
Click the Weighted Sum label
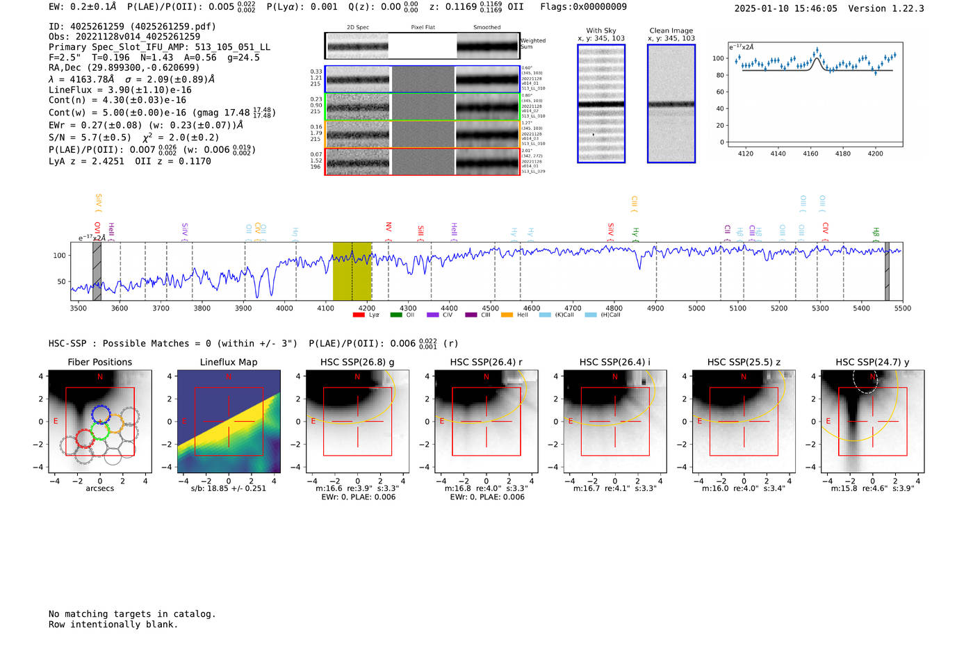click(x=533, y=44)
